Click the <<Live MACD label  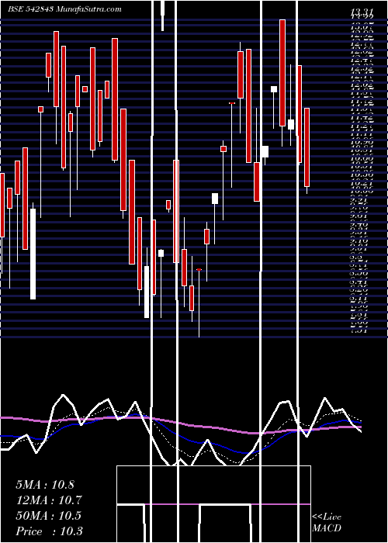click(x=327, y=523)
